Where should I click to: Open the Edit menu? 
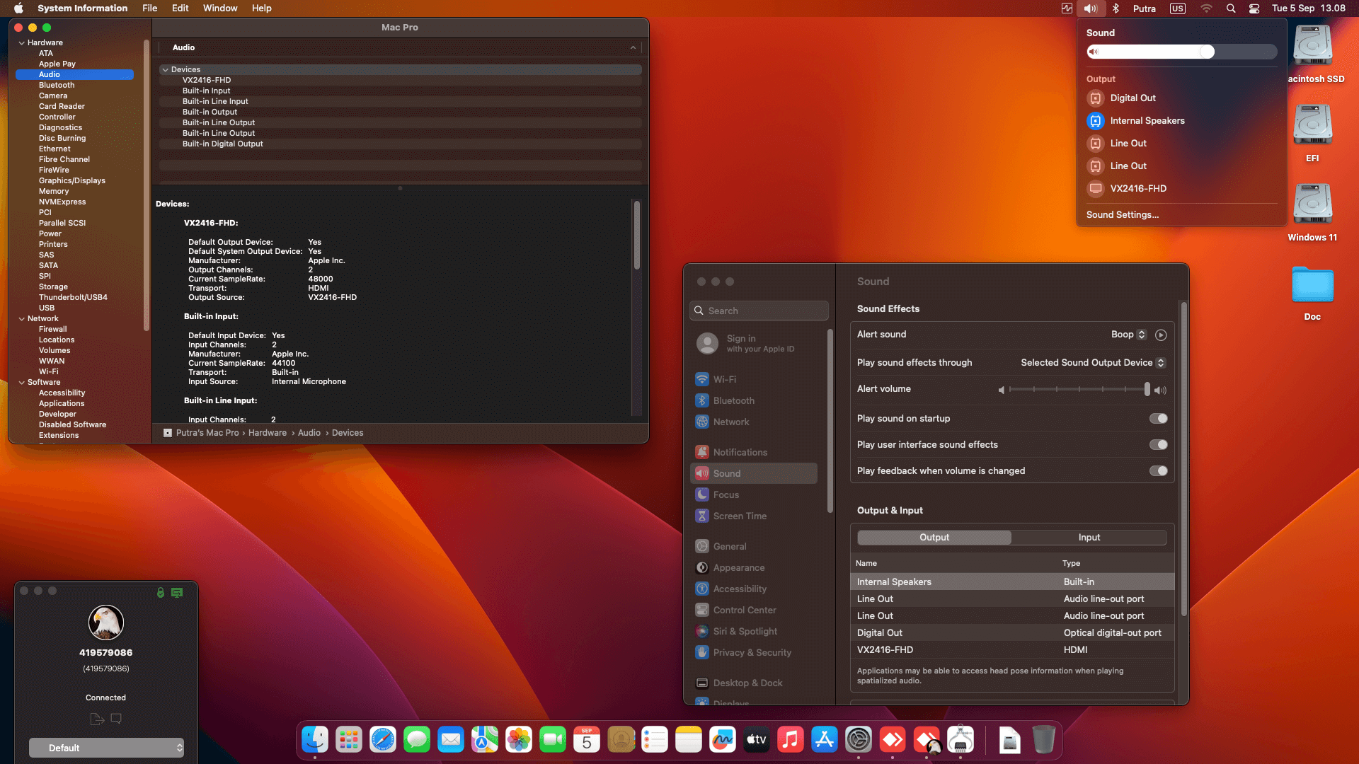click(x=180, y=8)
